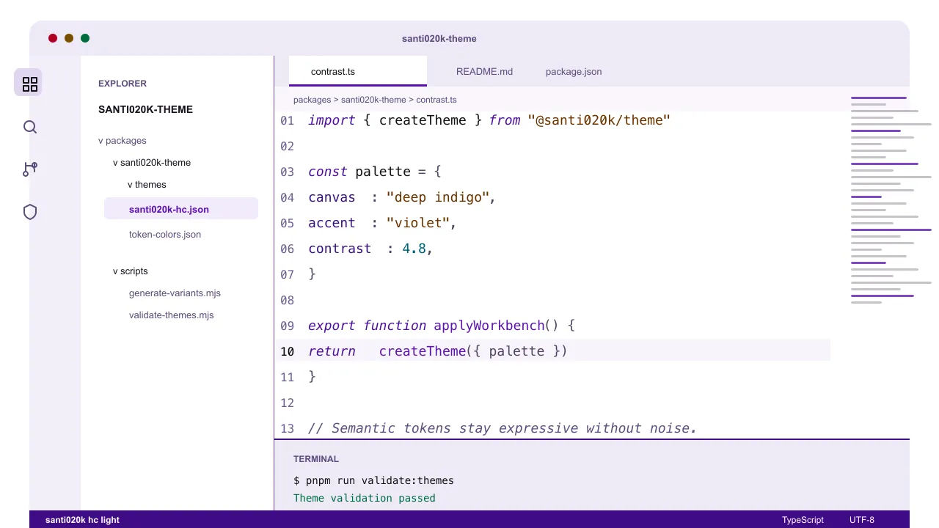Click the 'pnpm run validate:themes' terminal command

pyautogui.click(x=380, y=481)
